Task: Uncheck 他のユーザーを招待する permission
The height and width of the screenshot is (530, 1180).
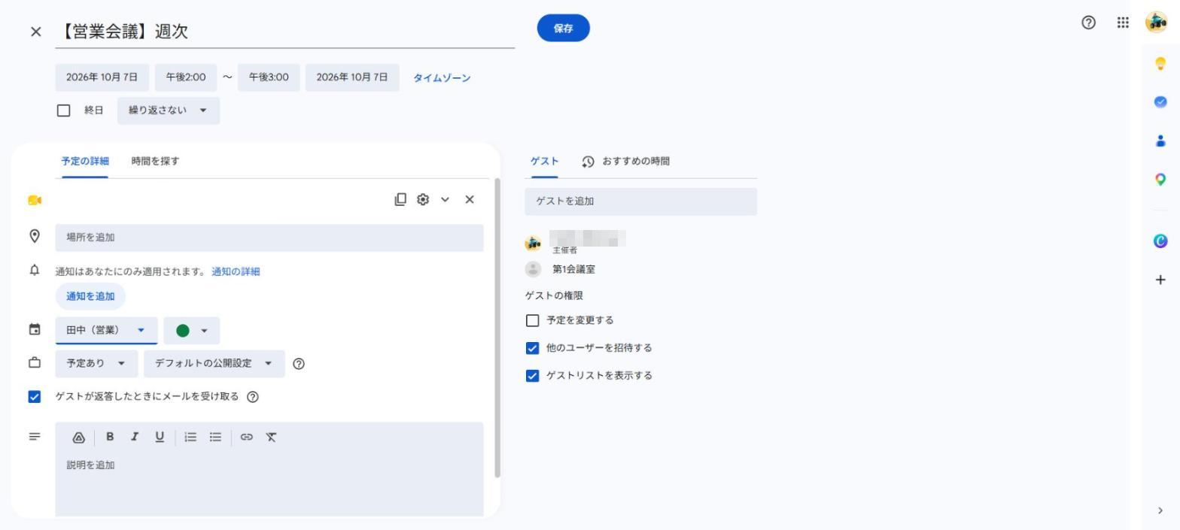Action: (532, 348)
